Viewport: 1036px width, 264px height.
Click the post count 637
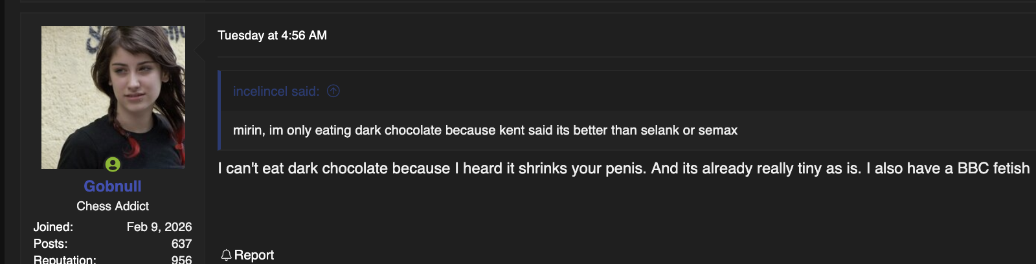click(x=181, y=244)
